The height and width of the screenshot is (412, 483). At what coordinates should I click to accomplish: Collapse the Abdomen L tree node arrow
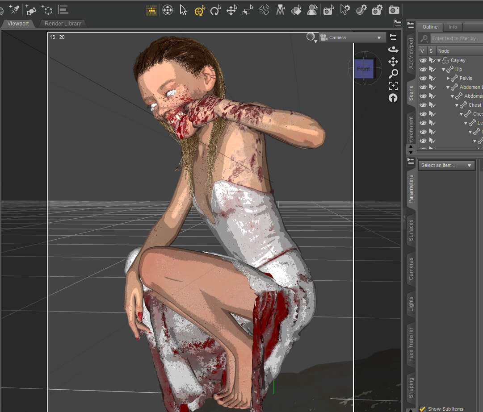pos(448,87)
